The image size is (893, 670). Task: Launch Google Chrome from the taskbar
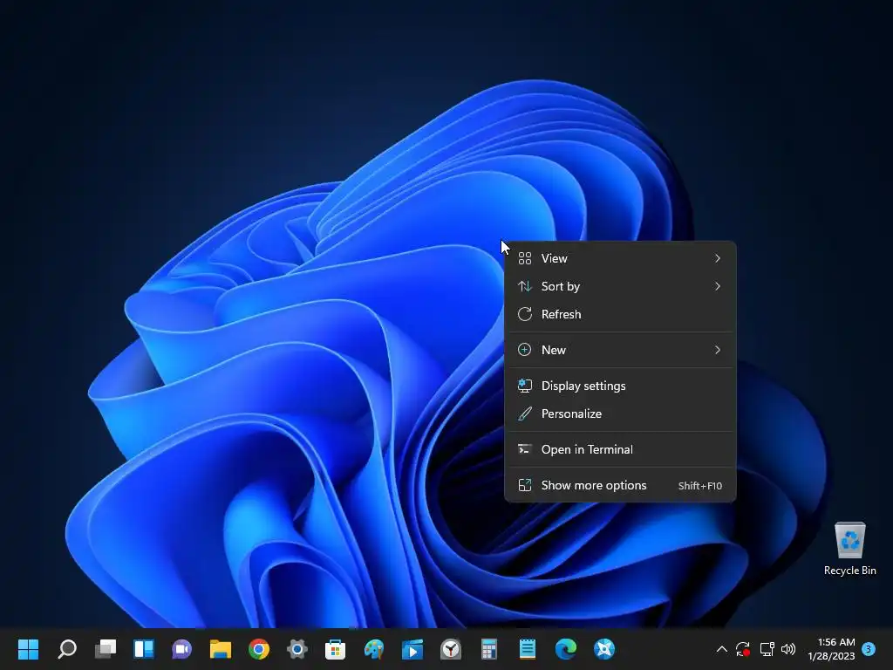tap(259, 649)
